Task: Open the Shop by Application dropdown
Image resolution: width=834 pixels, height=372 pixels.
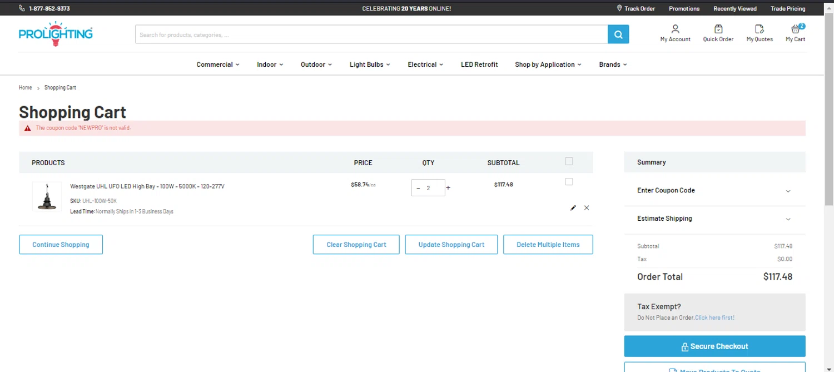Action: 548,65
